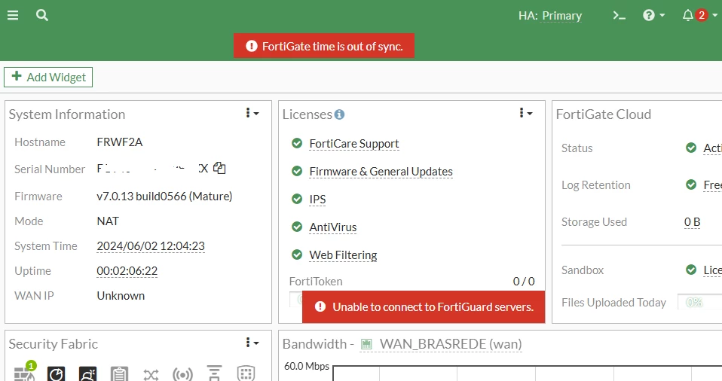Image resolution: width=722 pixels, height=381 pixels.
Task: Click the Security Fabric widget title
Action: [x=54, y=343]
